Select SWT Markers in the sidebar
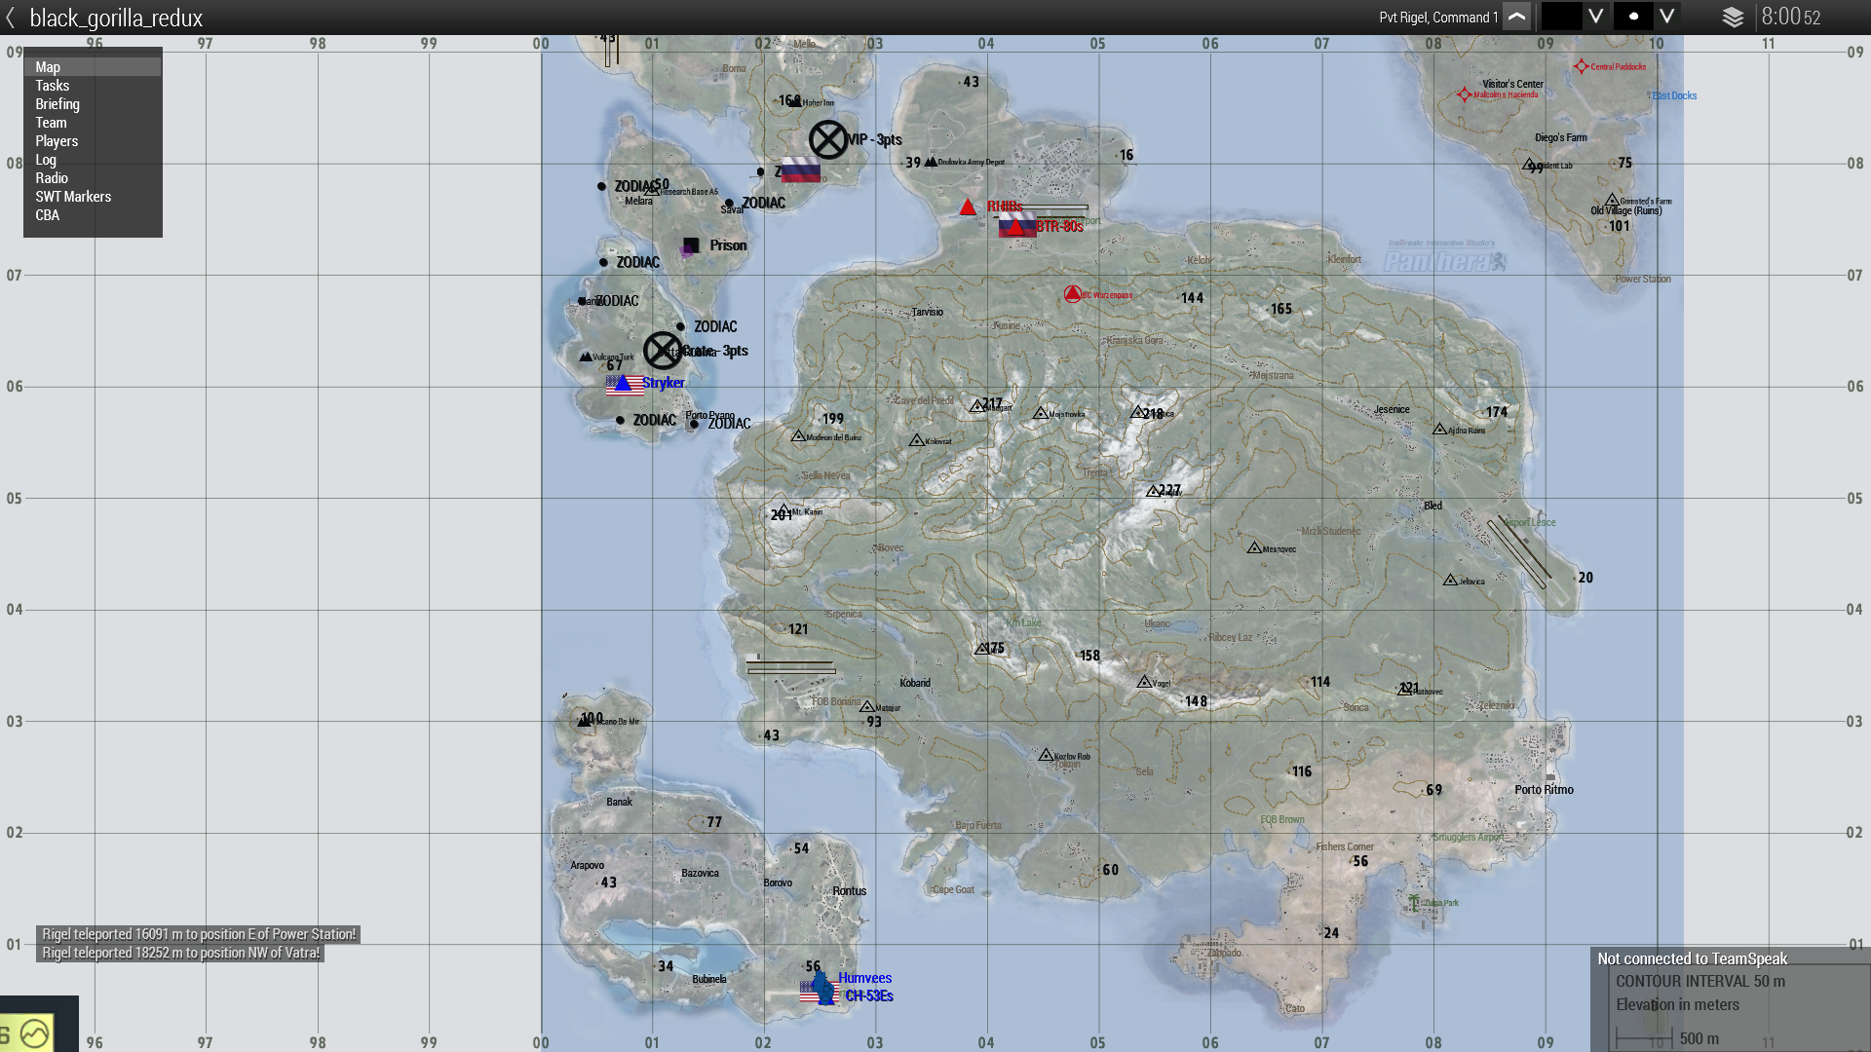1871x1052 pixels. click(72, 196)
